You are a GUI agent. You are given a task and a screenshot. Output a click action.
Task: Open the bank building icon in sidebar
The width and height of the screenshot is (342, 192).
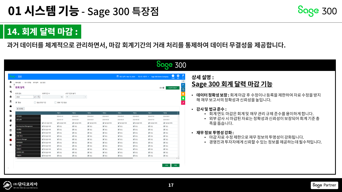coord(10,101)
